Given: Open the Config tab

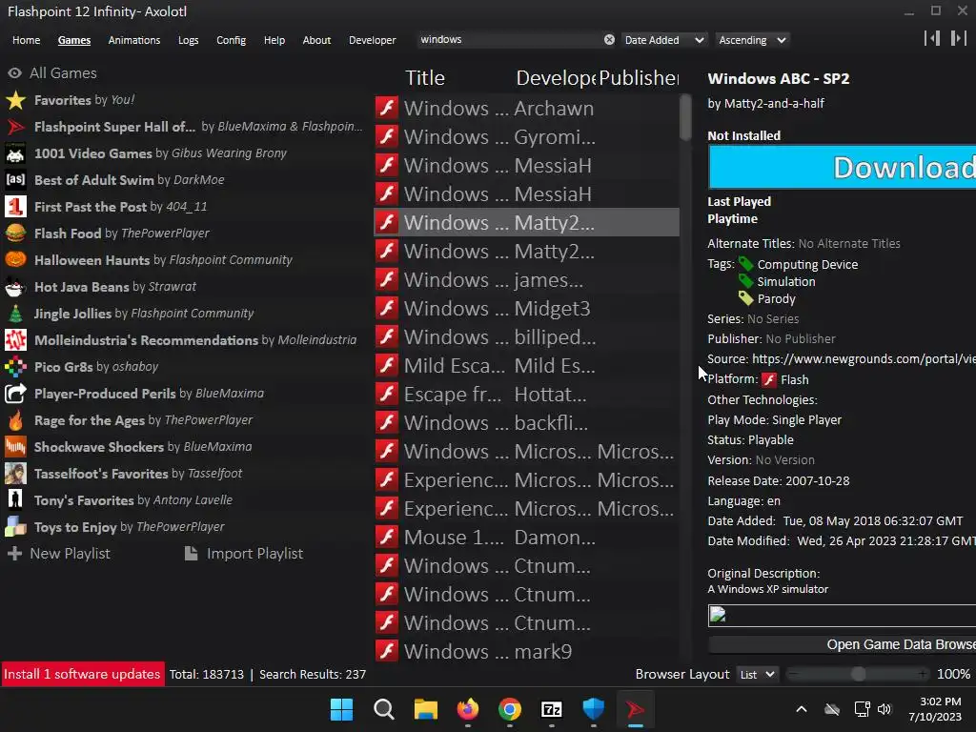Looking at the screenshot, I should click(x=231, y=40).
